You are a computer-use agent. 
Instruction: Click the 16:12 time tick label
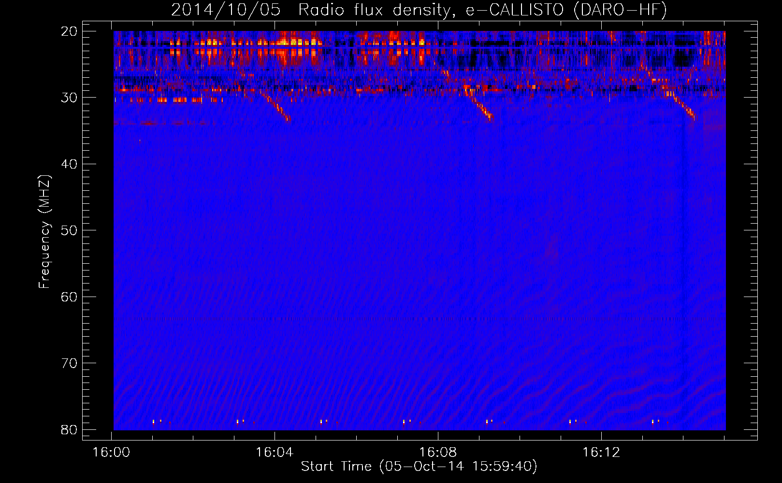(601, 453)
